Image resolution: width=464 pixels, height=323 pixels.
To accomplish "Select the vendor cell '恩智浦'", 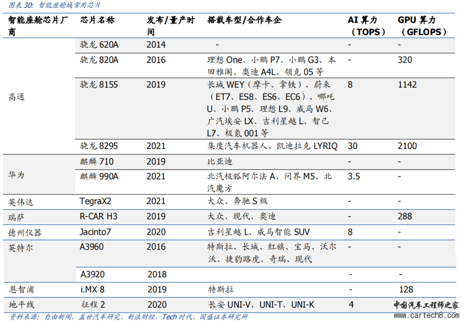I will pos(22,290).
